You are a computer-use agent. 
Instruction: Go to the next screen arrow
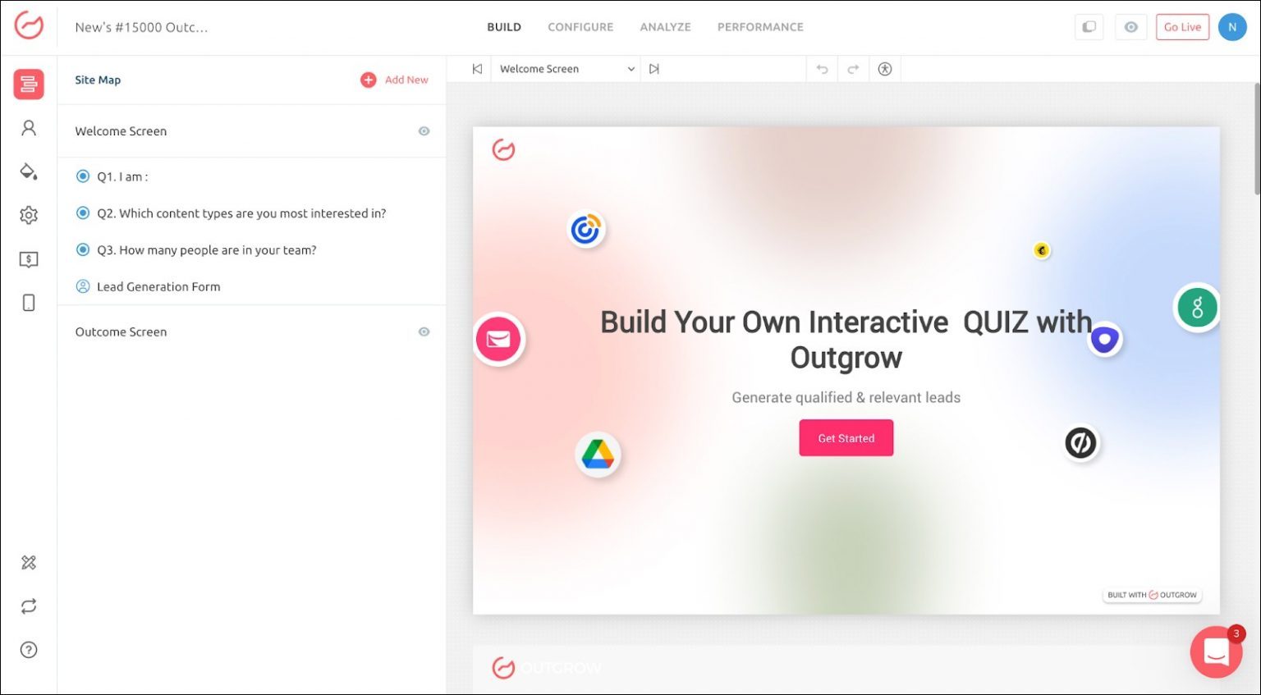point(654,70)
